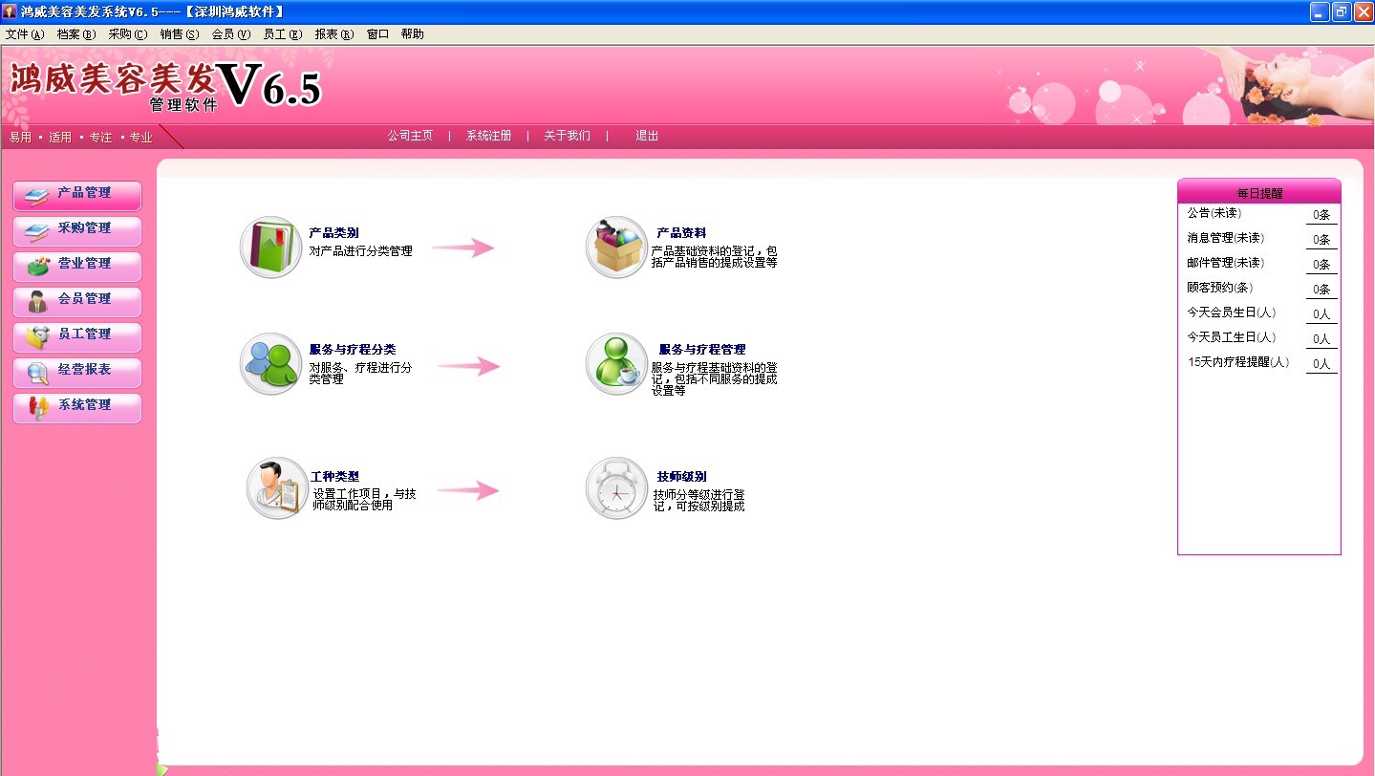Viewport: 1375px width, 776px height.
Task: Click the 工种类型 clipboard person icon
Action: [276, 488]
